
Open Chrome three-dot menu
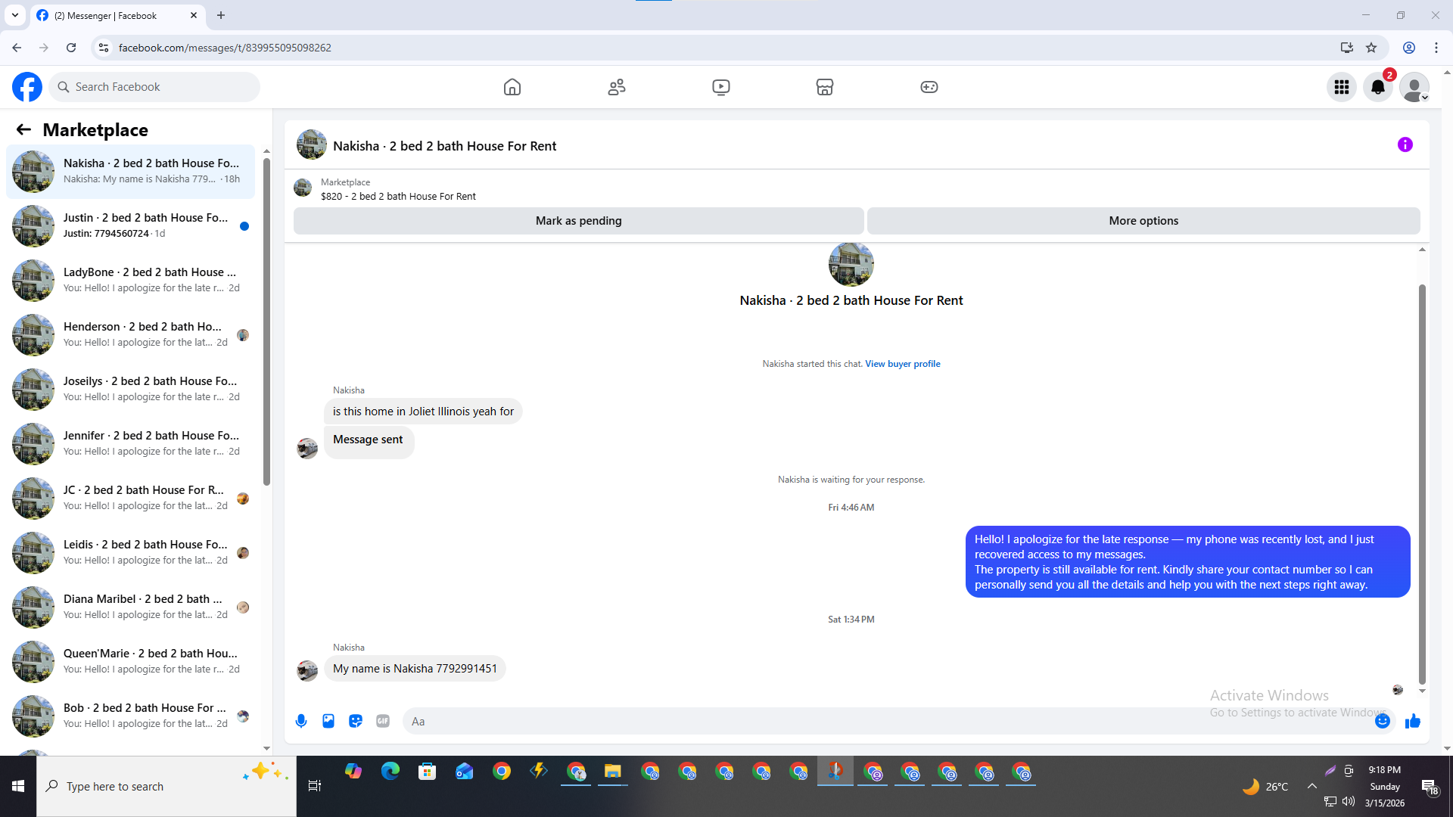pos(1436,48)
